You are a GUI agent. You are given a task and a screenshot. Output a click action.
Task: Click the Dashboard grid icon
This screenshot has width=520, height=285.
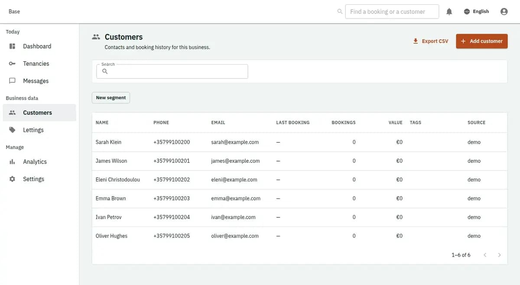pos(13,46)
